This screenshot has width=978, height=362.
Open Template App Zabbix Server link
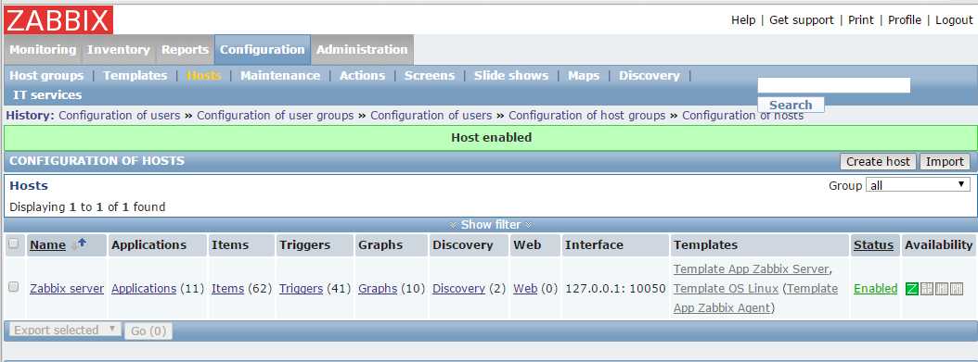pyautogui.click(x=751, y=269)
